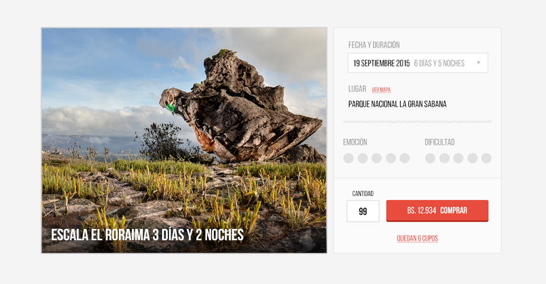
Task: Click the Cantidad quantity input field
Action: click(x=363, y=211)
